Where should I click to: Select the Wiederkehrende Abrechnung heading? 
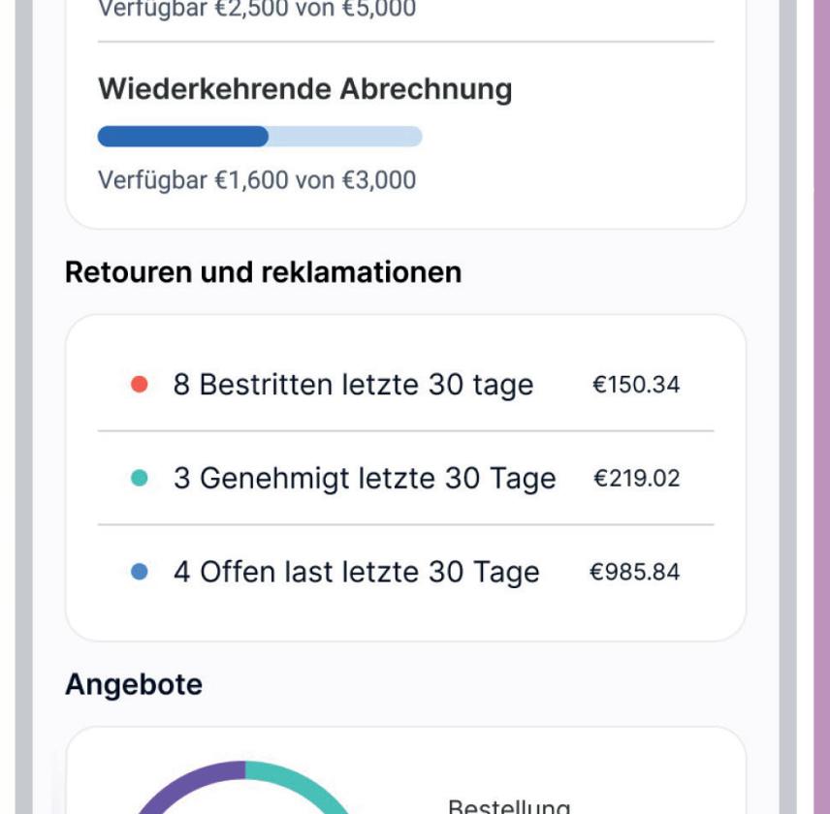(x=304, y=89)
